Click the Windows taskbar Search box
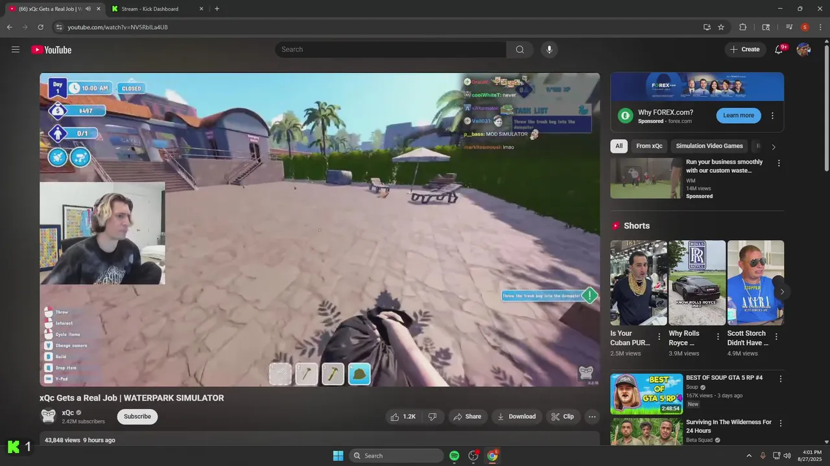830x466 pixels. point(397,456)
